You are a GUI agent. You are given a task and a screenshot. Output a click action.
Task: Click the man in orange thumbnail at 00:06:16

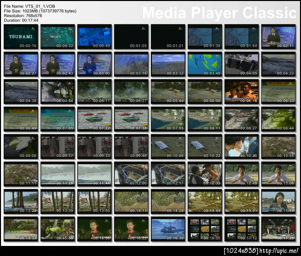point(242,92)
